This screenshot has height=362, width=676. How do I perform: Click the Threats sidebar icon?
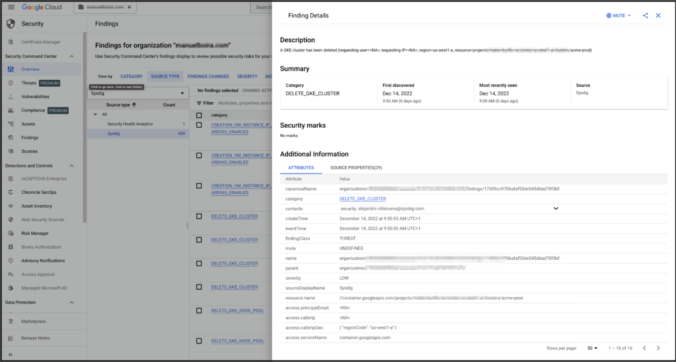[x=11, y=83]
